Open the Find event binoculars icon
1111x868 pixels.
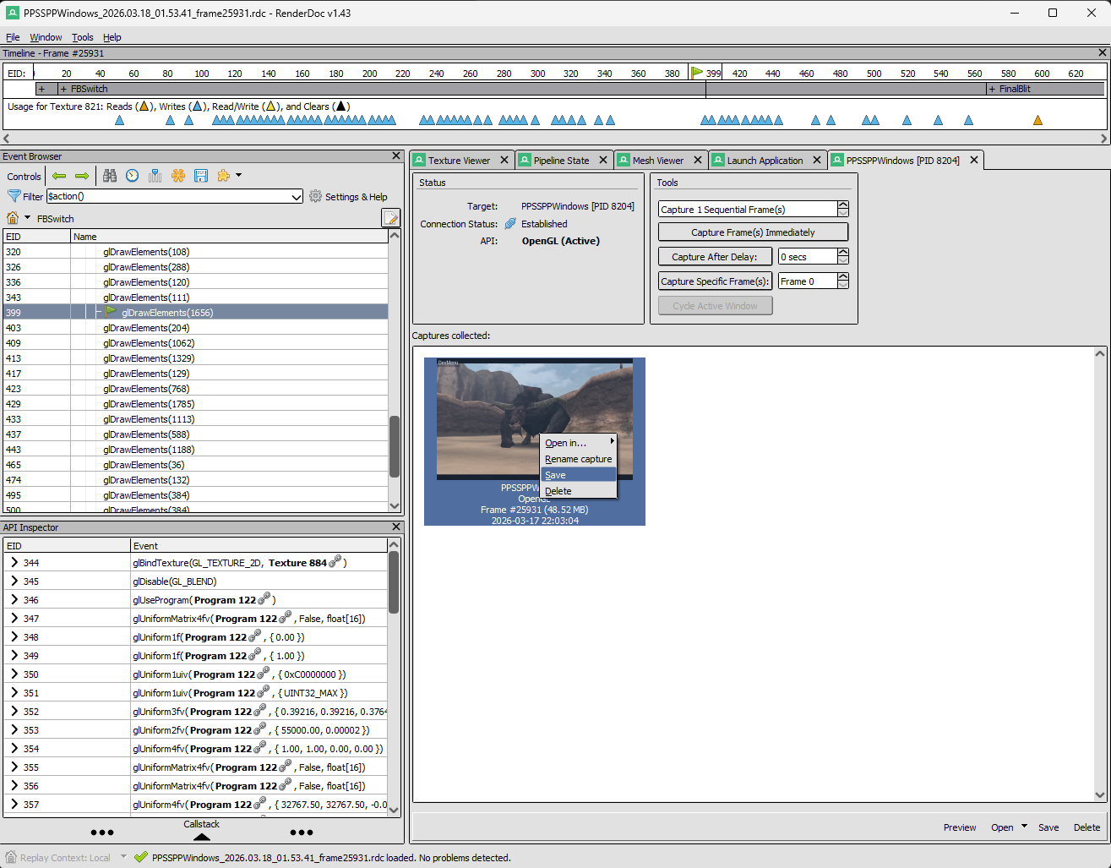tap(110, 176)
